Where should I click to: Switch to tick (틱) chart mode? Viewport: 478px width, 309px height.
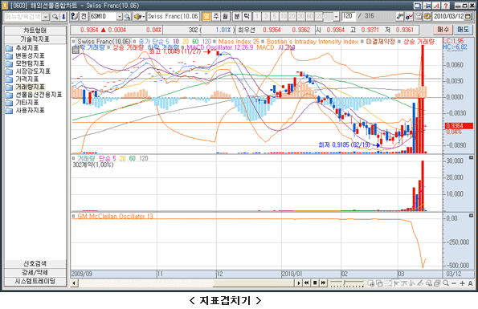click(247, 16)
